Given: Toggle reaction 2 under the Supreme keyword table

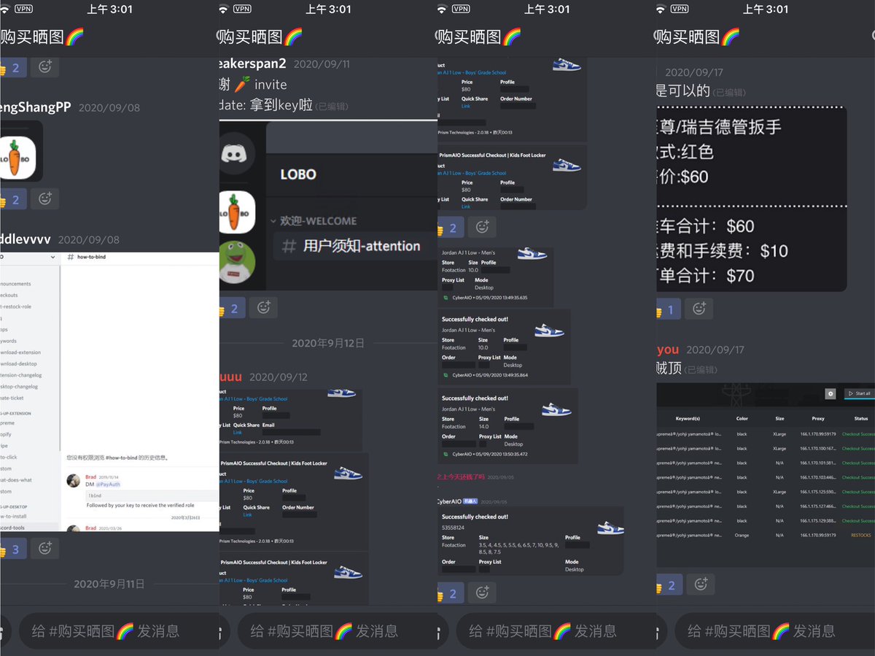Looking at the screenshot, I should click(669, 584).
